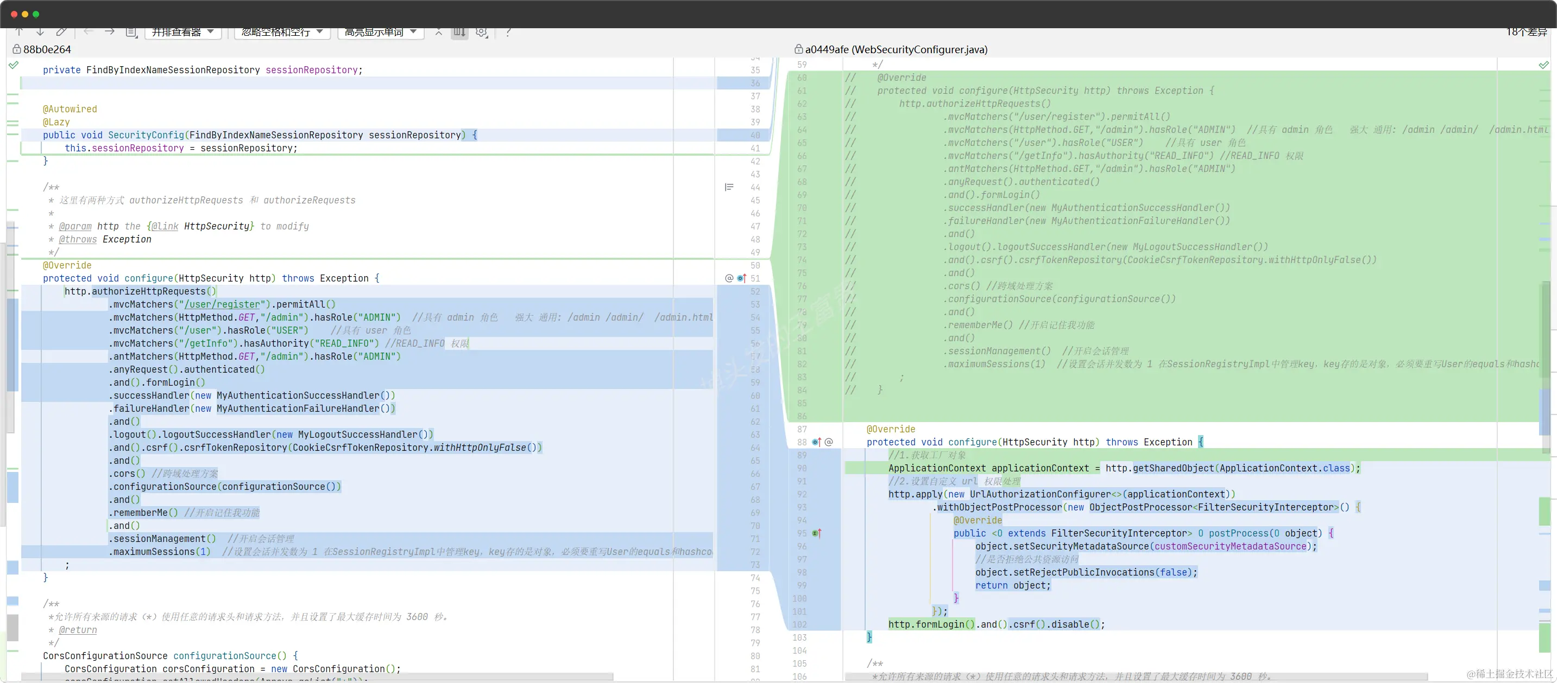1557x683 pixels.
Task: Open the 忽略空格和空行 whitespace dropdown
Action: (x=282, y=32)
